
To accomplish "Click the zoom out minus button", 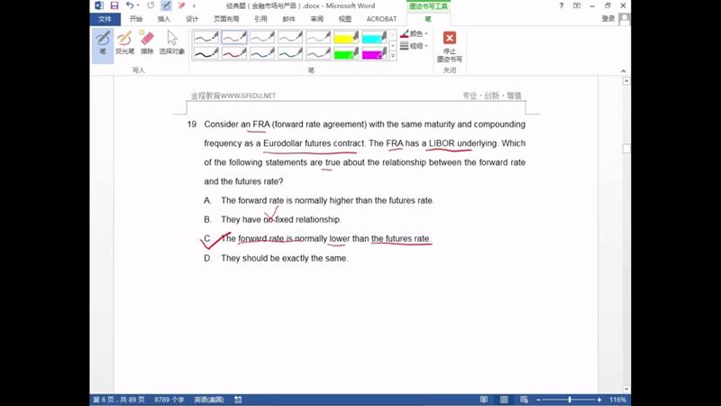I will (538, 400).
